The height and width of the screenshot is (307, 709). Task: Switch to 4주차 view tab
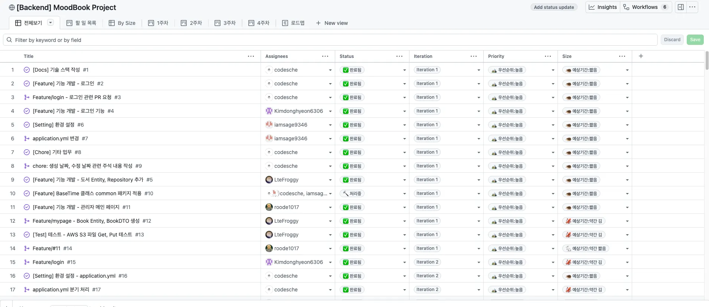[259, 23]
